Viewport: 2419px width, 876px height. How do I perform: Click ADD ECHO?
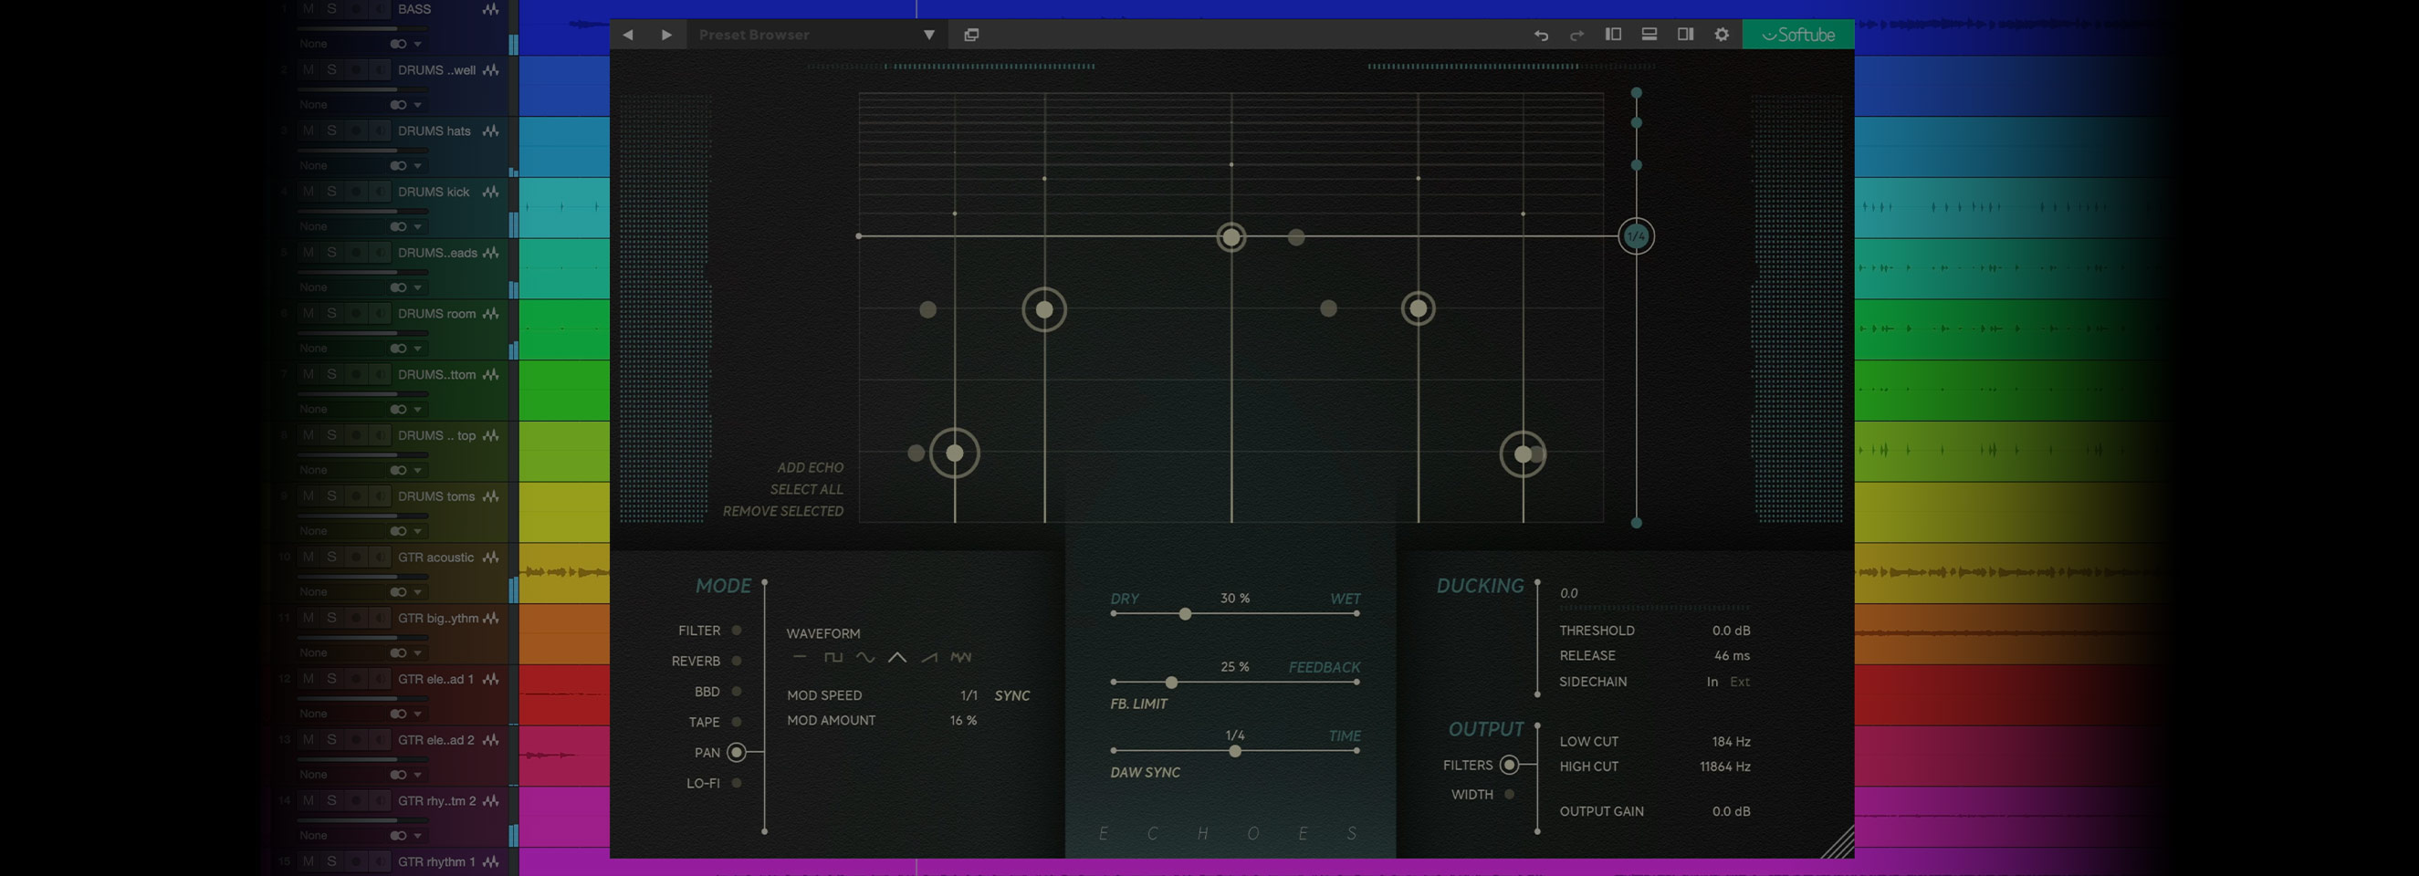[810, 467]
